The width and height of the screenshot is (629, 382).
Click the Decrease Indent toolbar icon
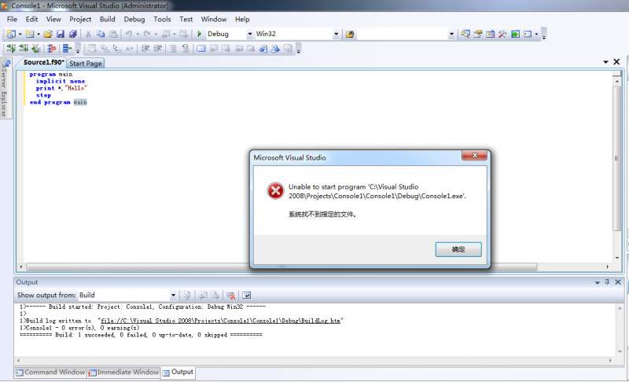pyautogui.click(x=145, y=49)
